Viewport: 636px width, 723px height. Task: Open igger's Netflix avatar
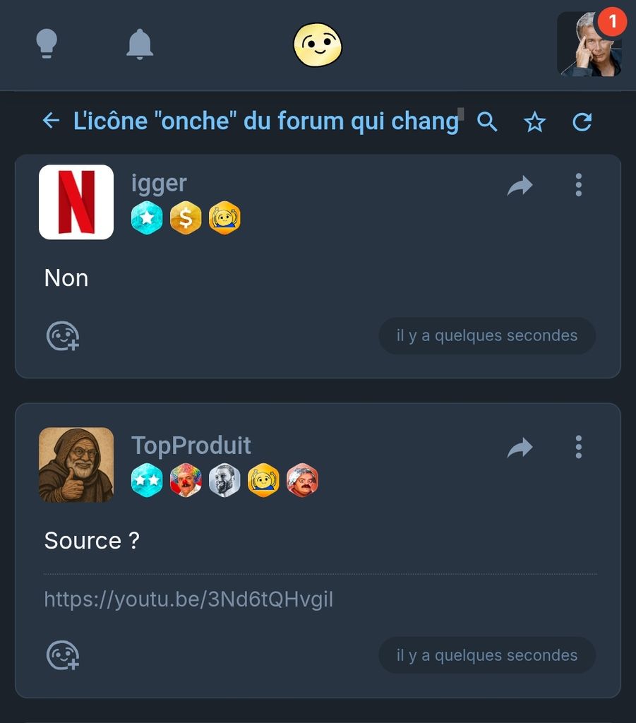[x=76, y=202]
